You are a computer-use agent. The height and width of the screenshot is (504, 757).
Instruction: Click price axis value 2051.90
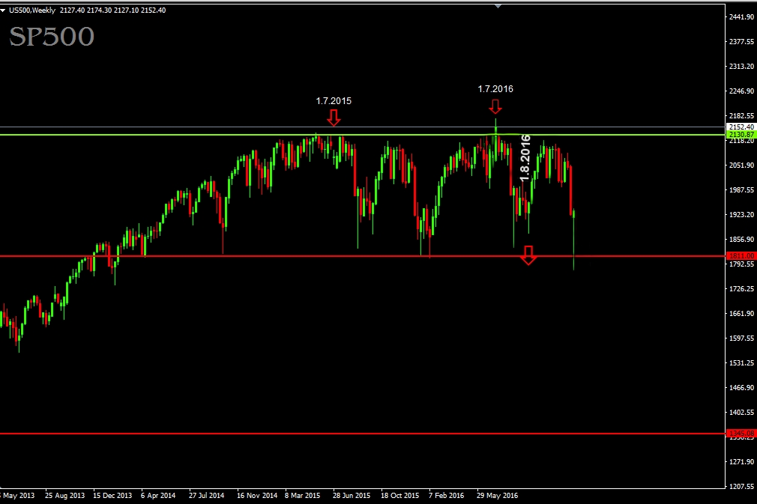pos(741,165)
